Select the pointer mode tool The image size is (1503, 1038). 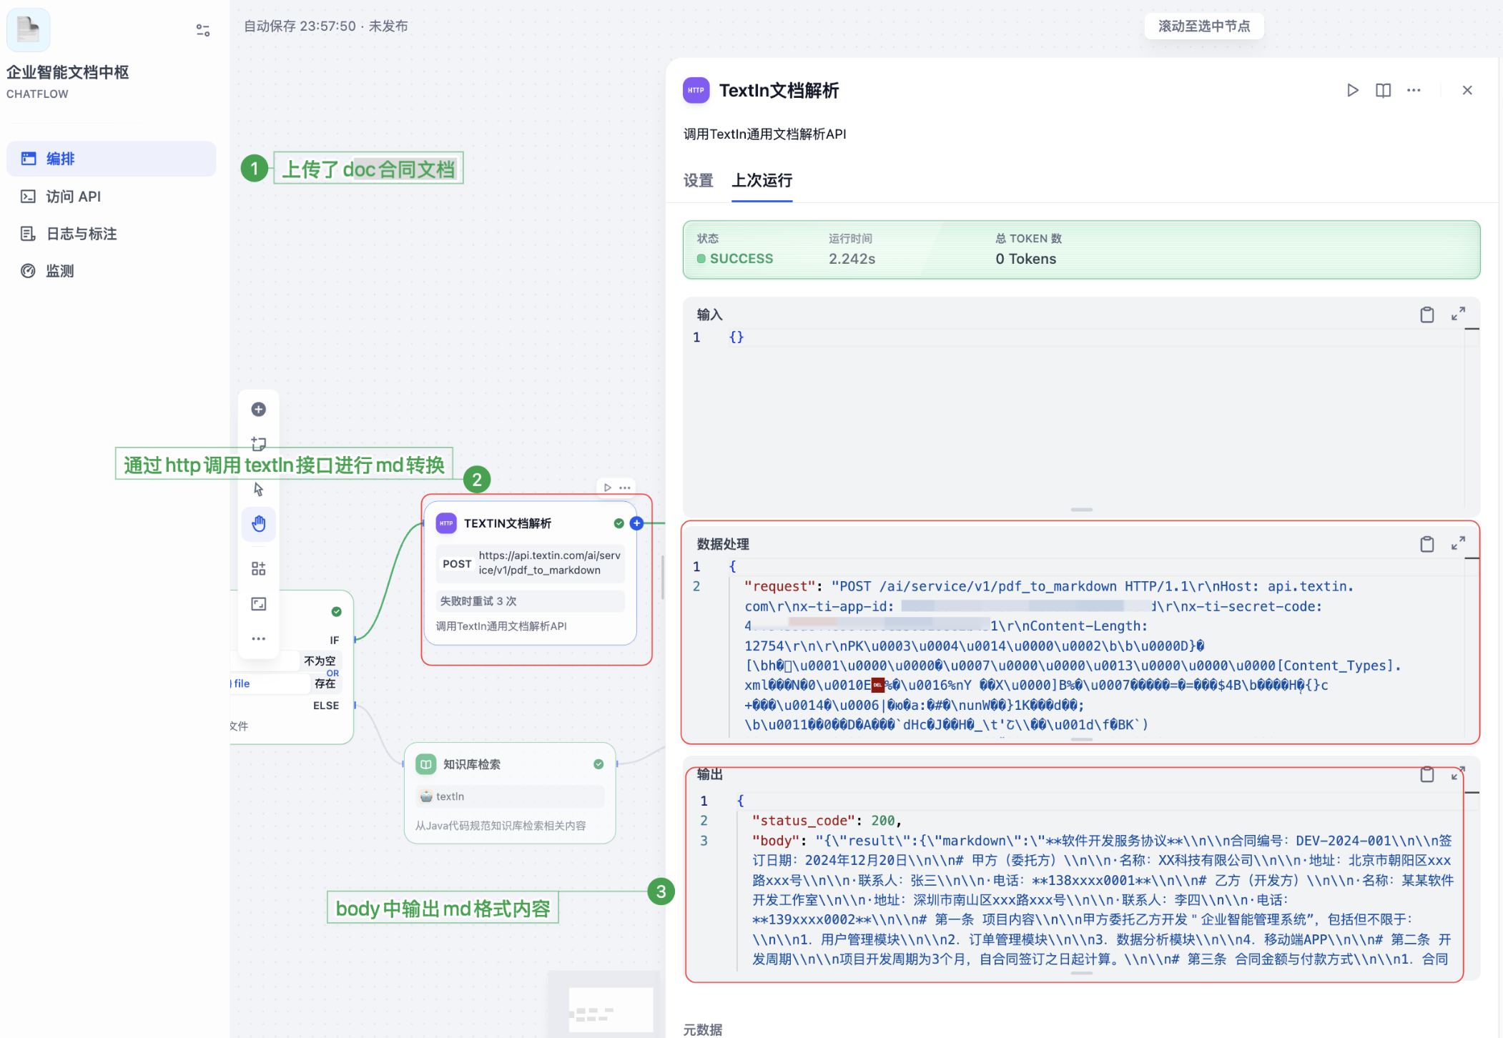pyautogui.click(x=259, y=490)
